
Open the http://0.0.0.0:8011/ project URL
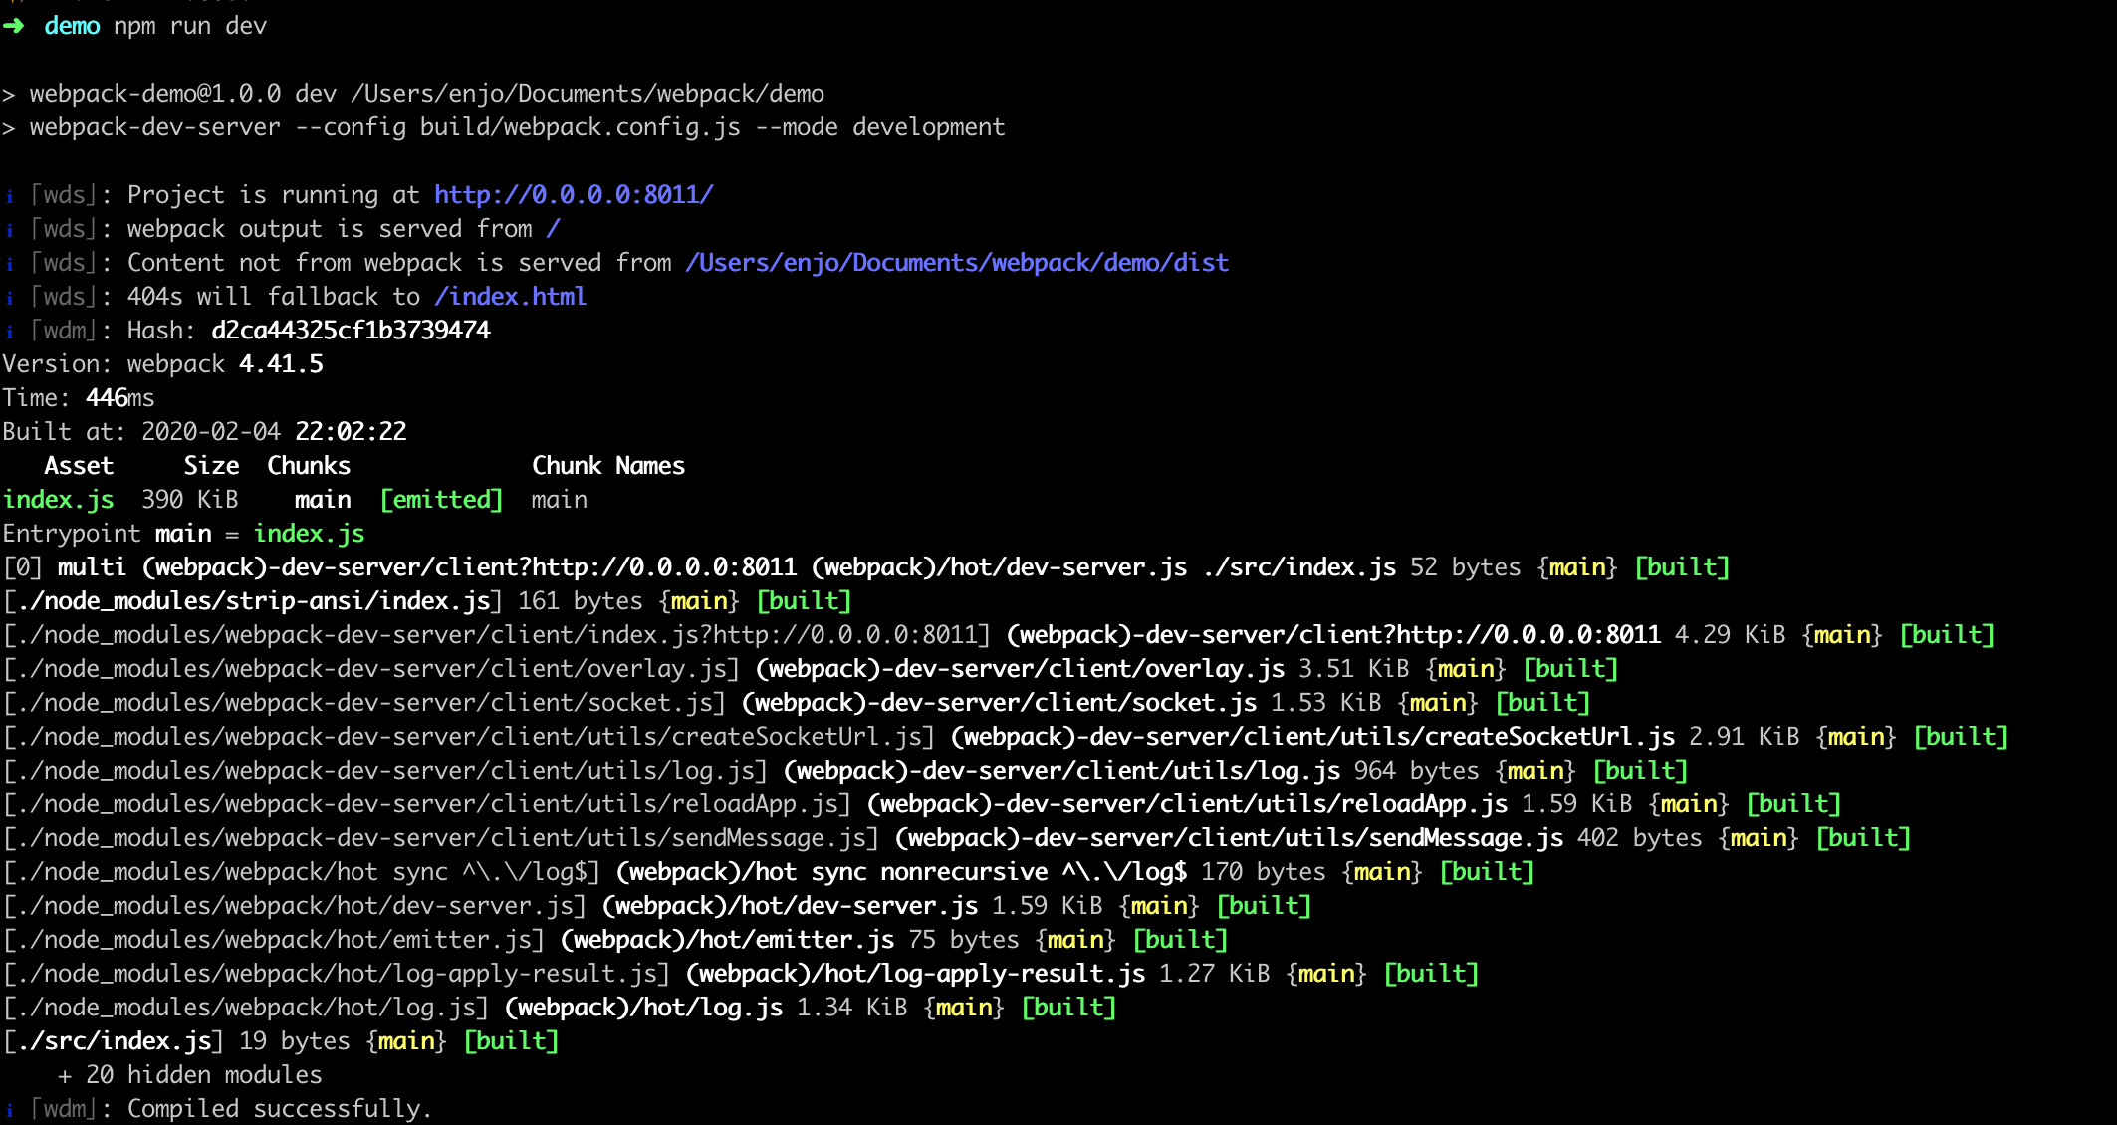tap(573, 194)
